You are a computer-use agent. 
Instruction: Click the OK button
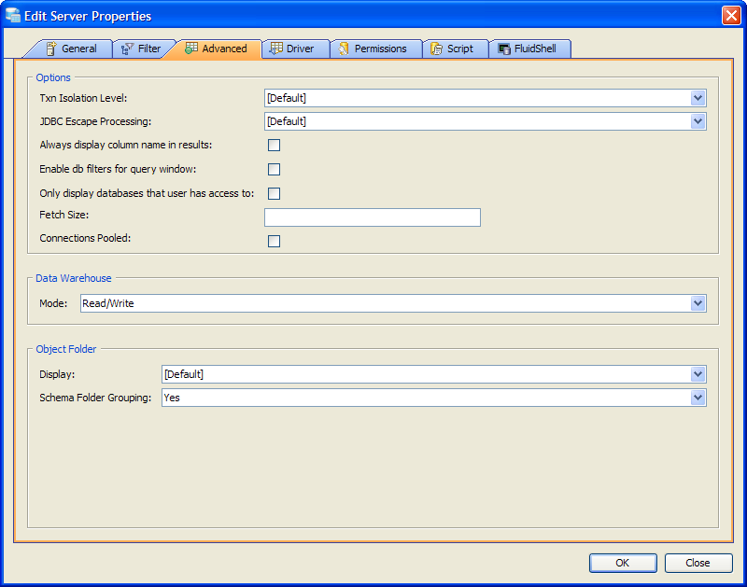(x=623, y=563)
